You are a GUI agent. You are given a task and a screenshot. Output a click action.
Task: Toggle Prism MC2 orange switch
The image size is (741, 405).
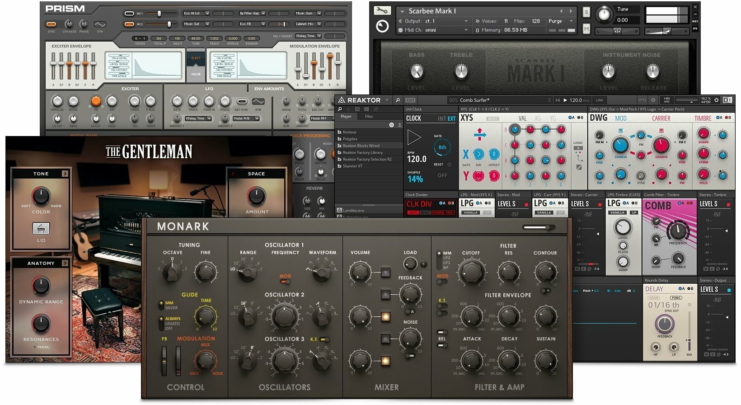pos(129,24)
